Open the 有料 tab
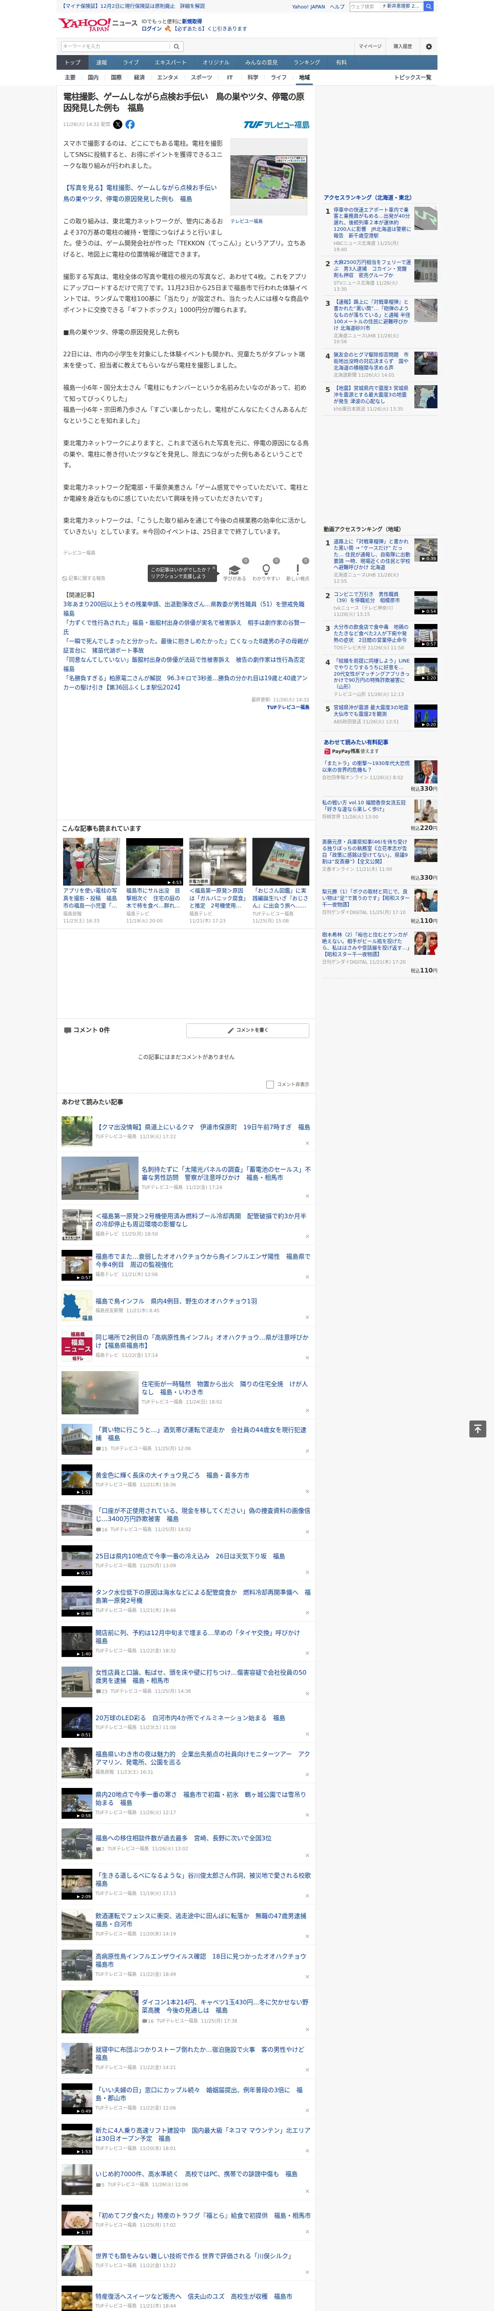The image size is (494, 2311). [341, 62]
